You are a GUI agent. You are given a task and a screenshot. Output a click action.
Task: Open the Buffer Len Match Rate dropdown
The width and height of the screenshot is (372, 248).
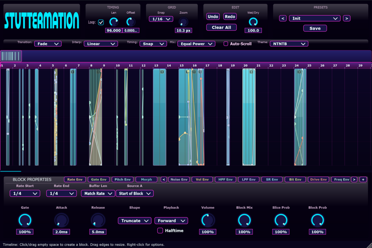98,194
